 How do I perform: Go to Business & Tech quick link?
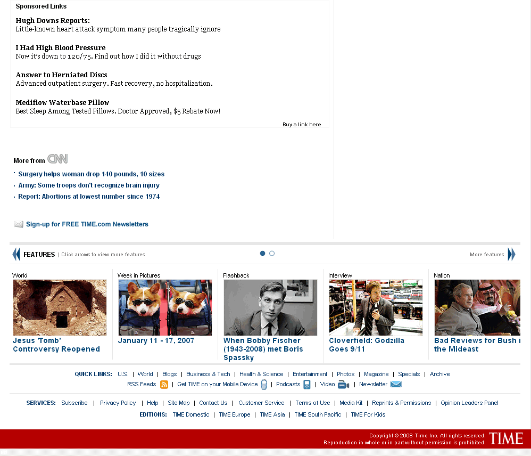click(208, 374)
